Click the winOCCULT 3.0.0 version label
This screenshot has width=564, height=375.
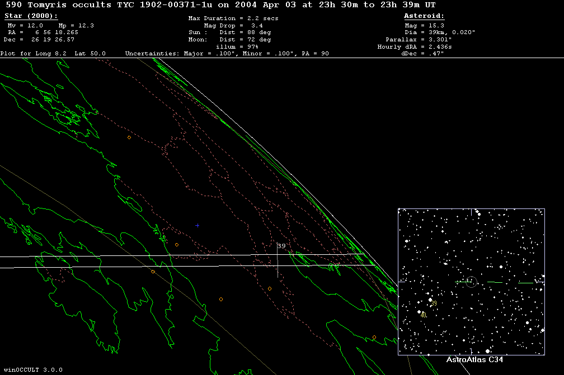point(32,370)
